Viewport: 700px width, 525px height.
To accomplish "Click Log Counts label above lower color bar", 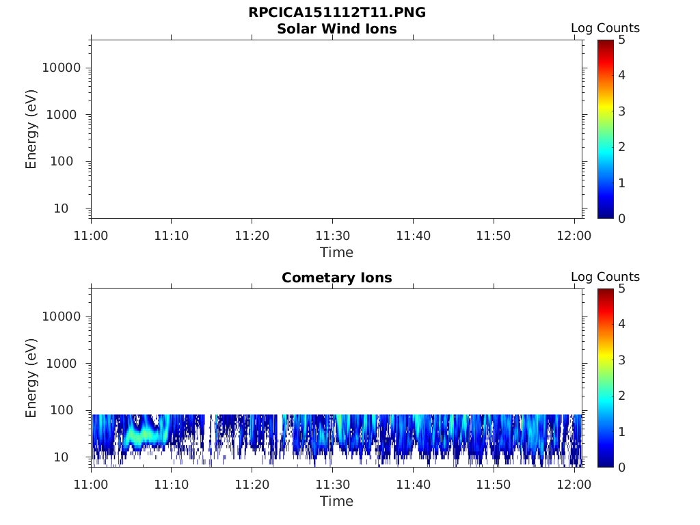I will point(606,277).
